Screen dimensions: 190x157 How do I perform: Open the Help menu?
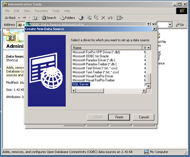click(x=67, y=11)
